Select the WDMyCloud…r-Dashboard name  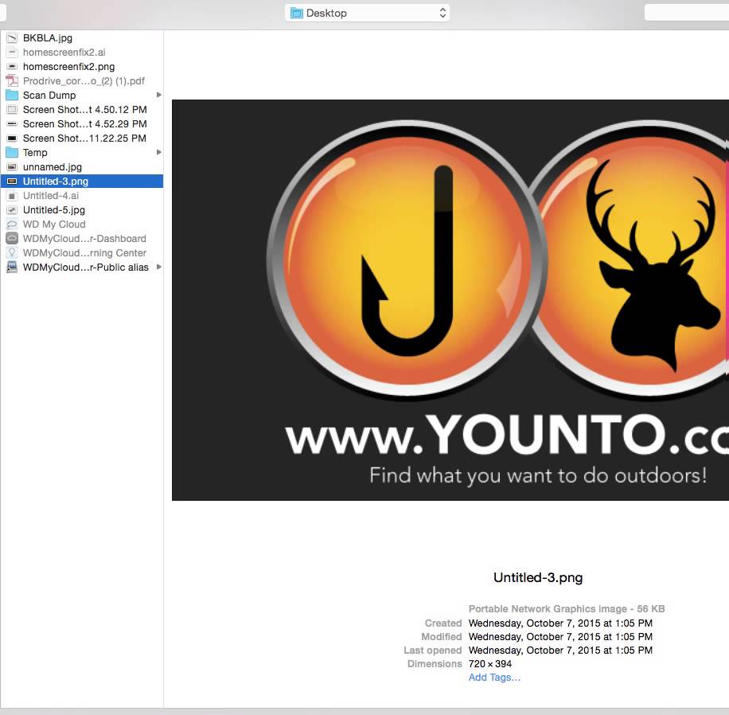(84, 239)
